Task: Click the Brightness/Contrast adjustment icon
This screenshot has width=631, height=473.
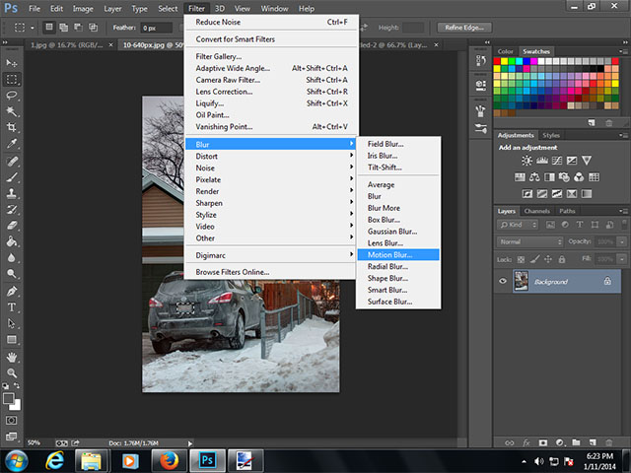Action: pyautogui.click(x=526, y=161)
